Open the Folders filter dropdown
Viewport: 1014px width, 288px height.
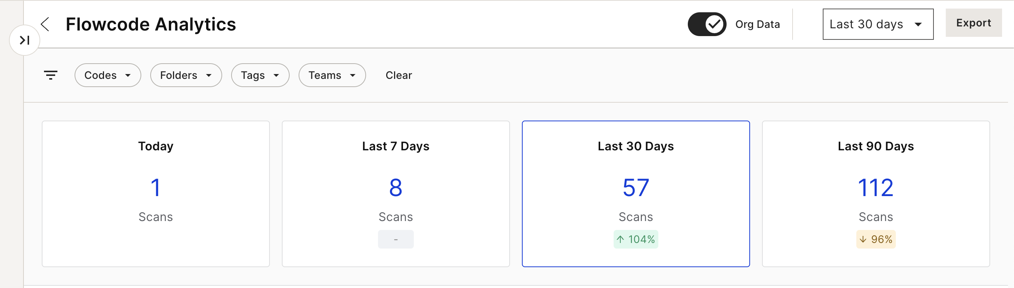186,75
